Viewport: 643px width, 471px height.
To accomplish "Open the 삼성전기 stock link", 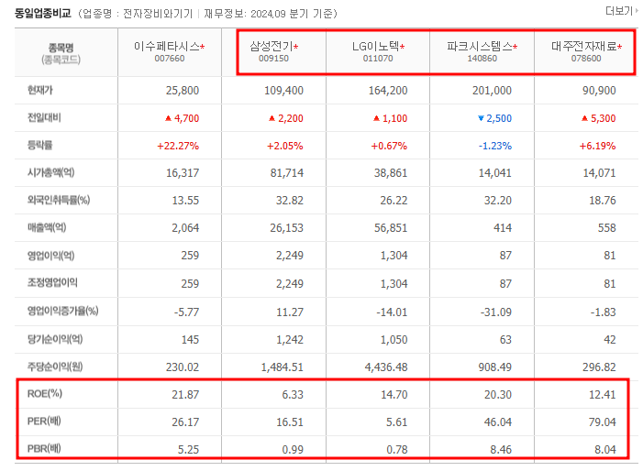I will click(x=273, y=47).
